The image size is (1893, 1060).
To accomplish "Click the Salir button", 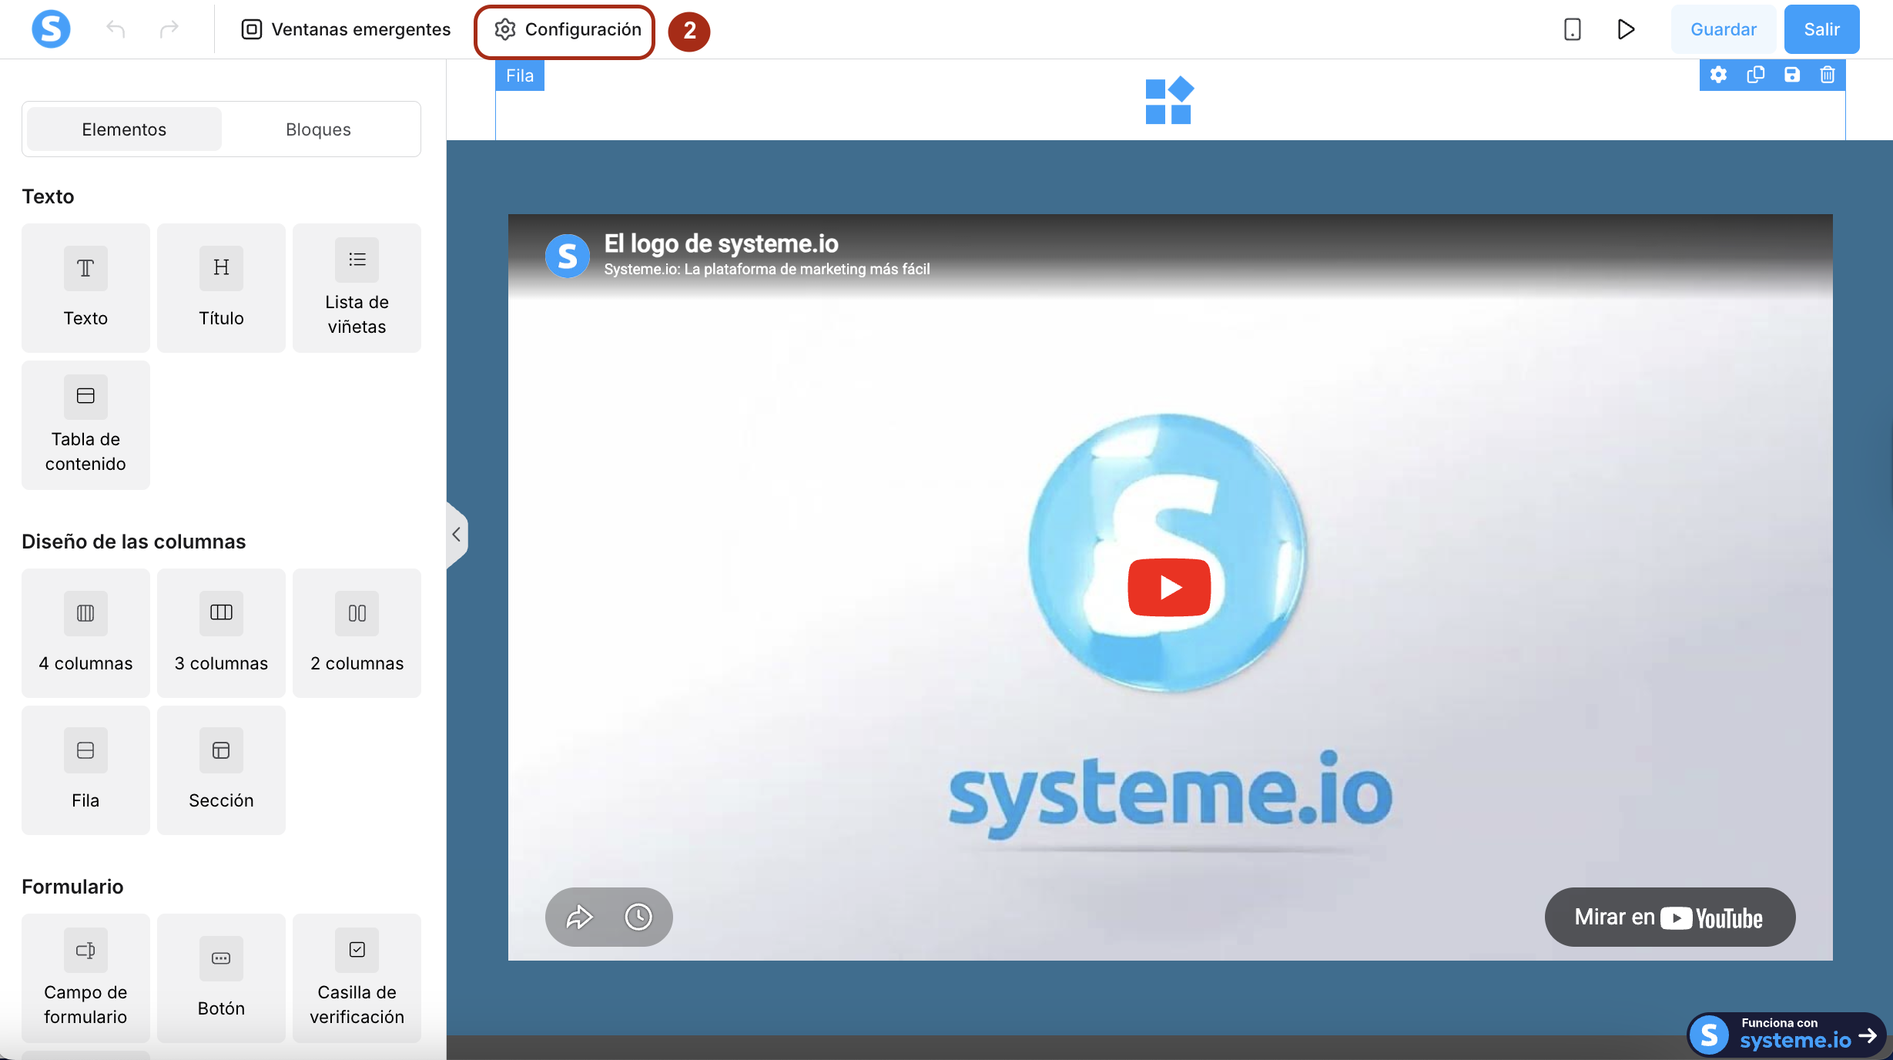I will point(1821,29).
